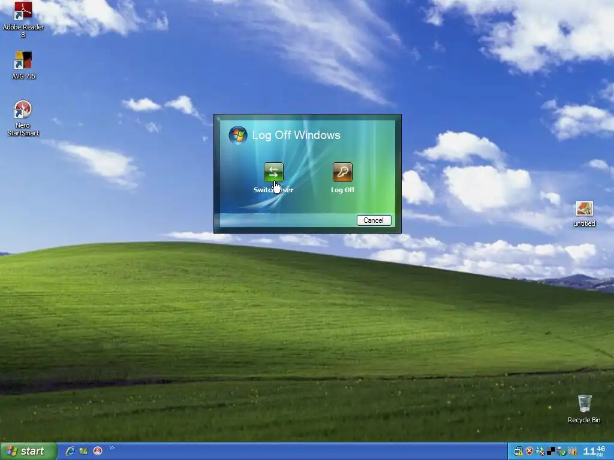Click the green Quick Launch icon beside Internet Explorer
The height and width of the screenshot is (460, 614).
84,451
